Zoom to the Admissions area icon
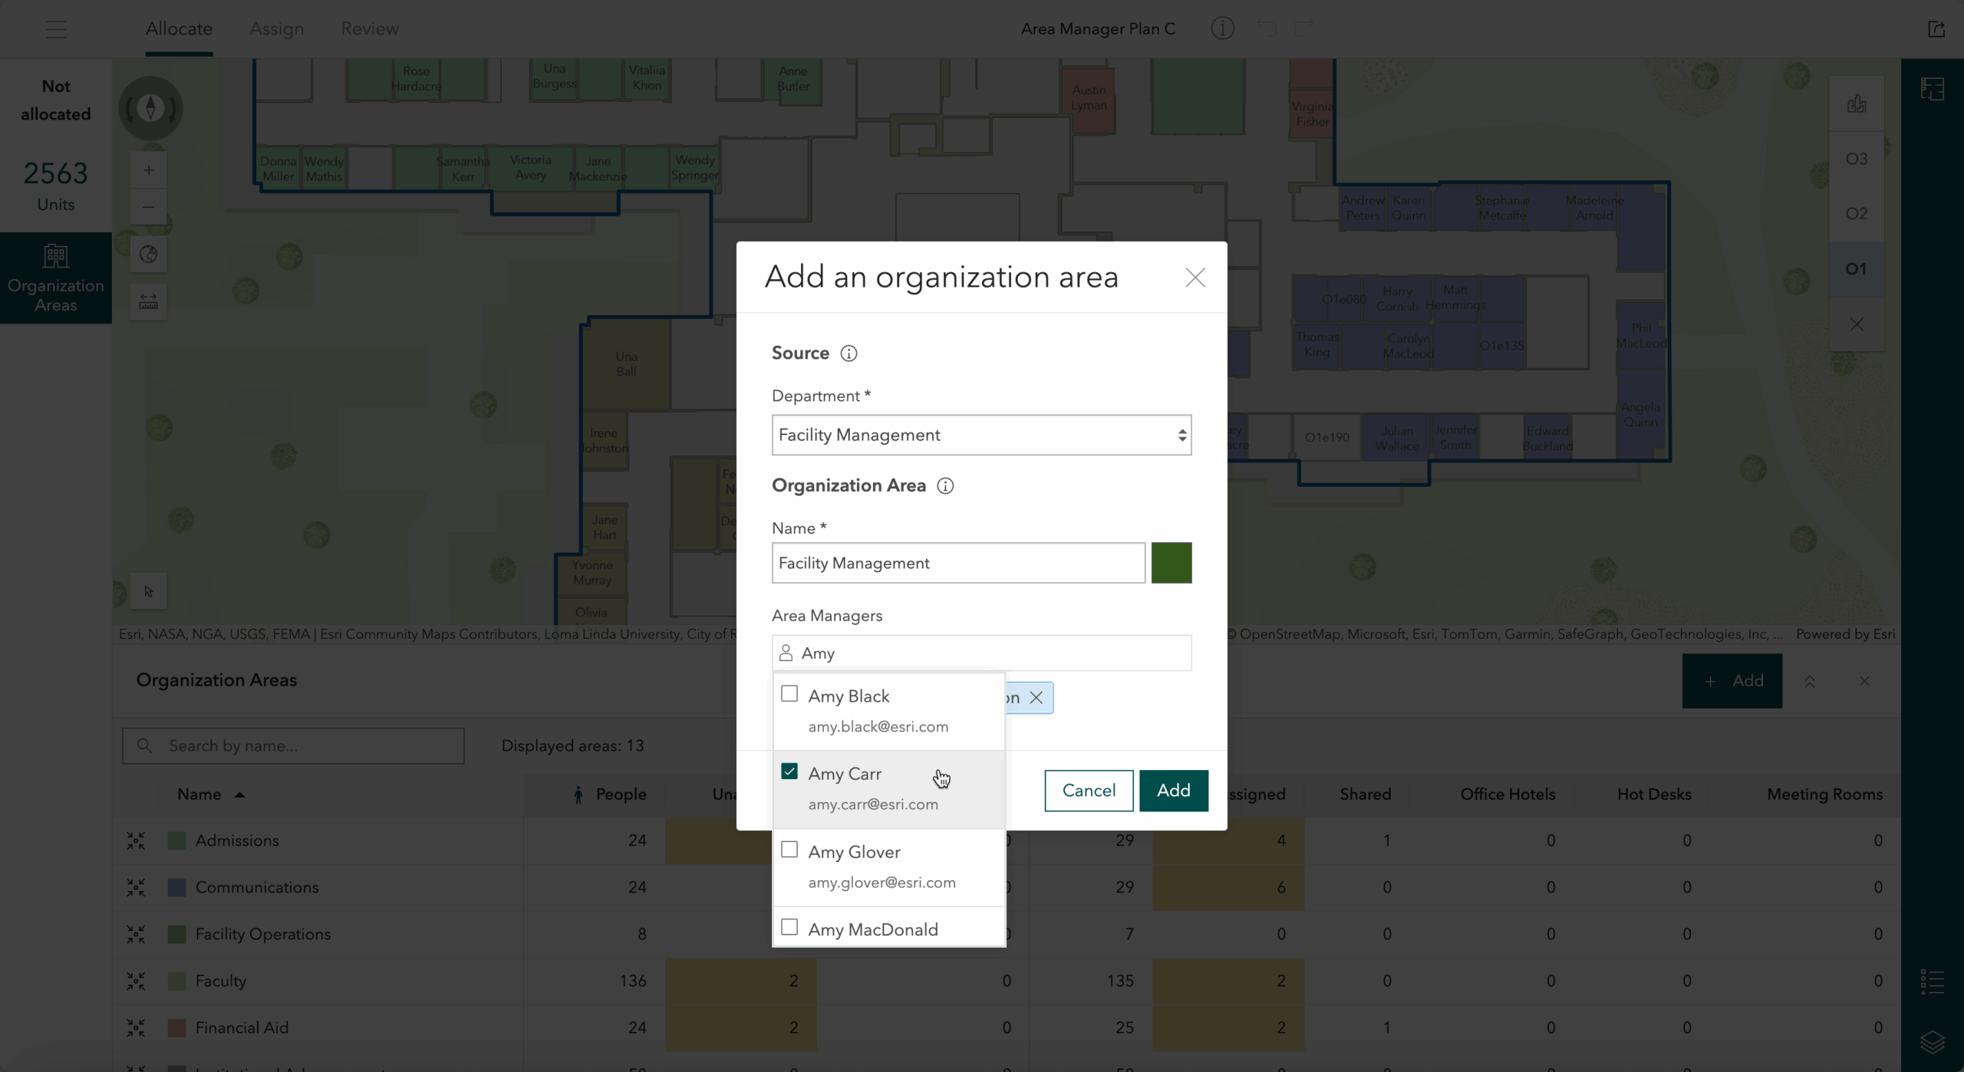Screen dimensions: 1964x1072 click(136, 841)
